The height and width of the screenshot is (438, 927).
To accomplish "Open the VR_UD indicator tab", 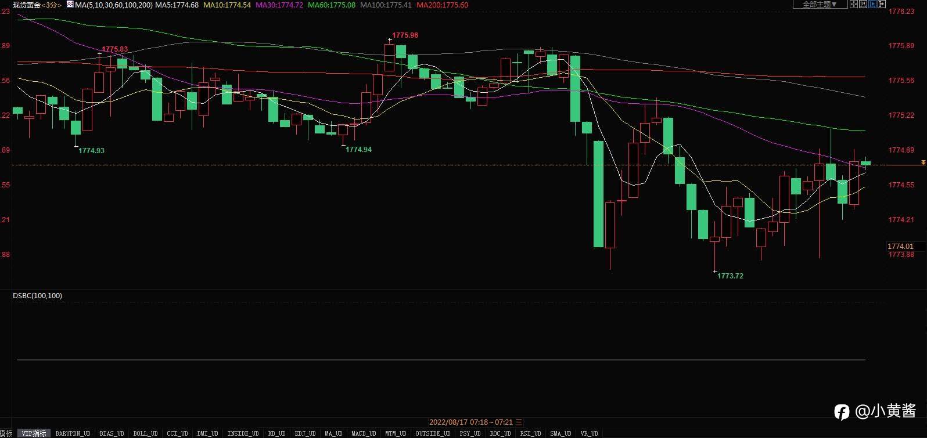I will pyautogui.click(x=589, y=433).
